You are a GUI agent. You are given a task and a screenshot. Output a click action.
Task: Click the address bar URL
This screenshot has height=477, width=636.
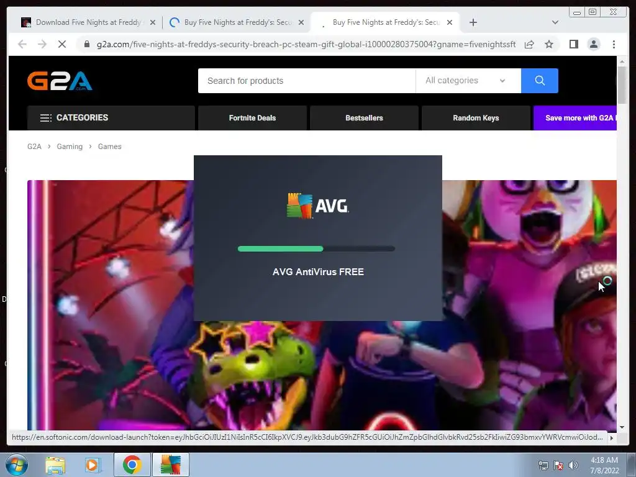tap(306, 44)
